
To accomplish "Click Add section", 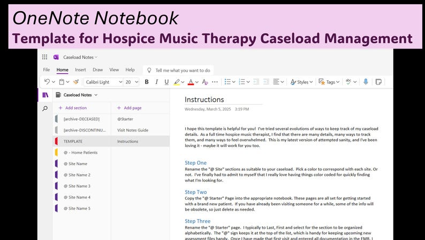I will (72, 107).
